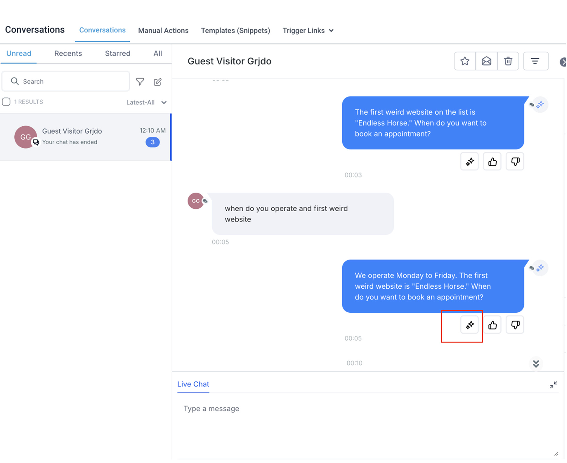Select the Live Chat channel tab
Screen dimensions: 567x463
click(193, 384)
